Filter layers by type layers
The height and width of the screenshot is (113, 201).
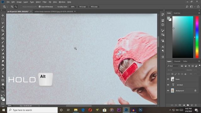click(189, 66)
